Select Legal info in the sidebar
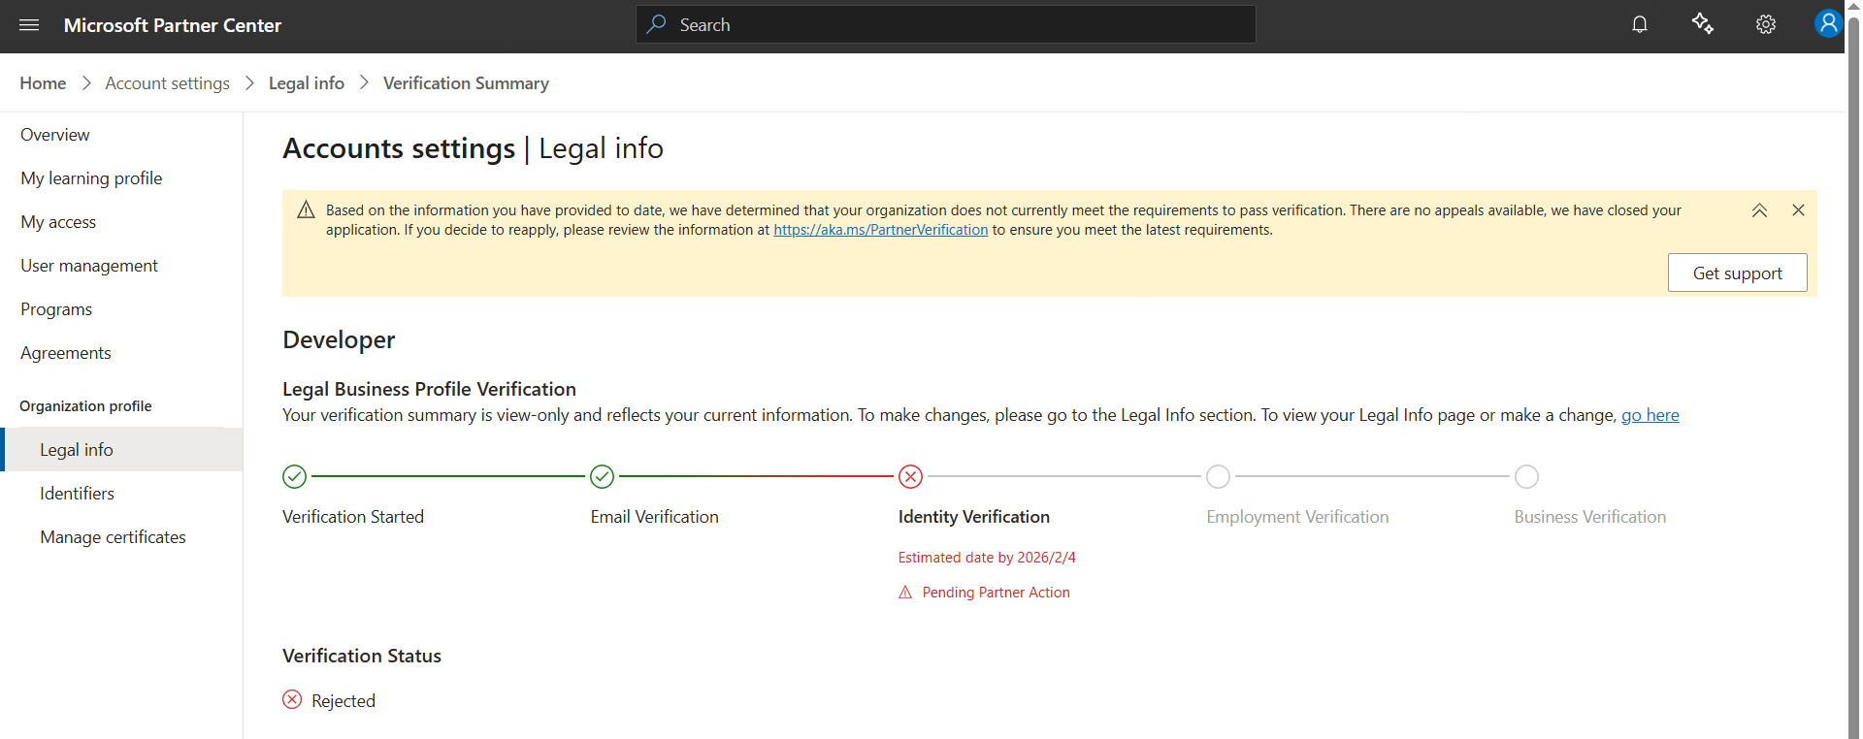 pos(121,450)
